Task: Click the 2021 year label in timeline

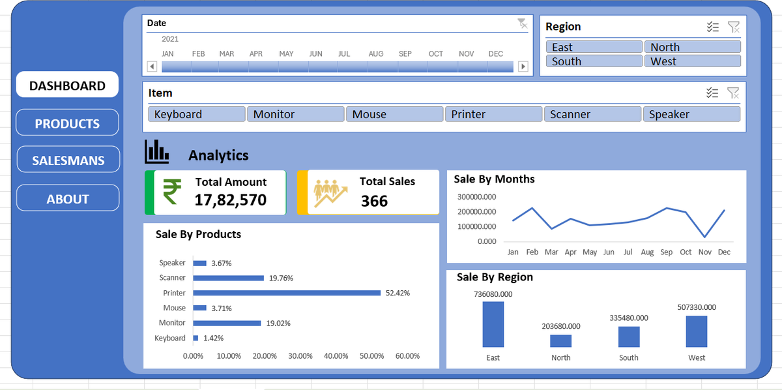Action: pyautogui.click(x=170, y=39)
